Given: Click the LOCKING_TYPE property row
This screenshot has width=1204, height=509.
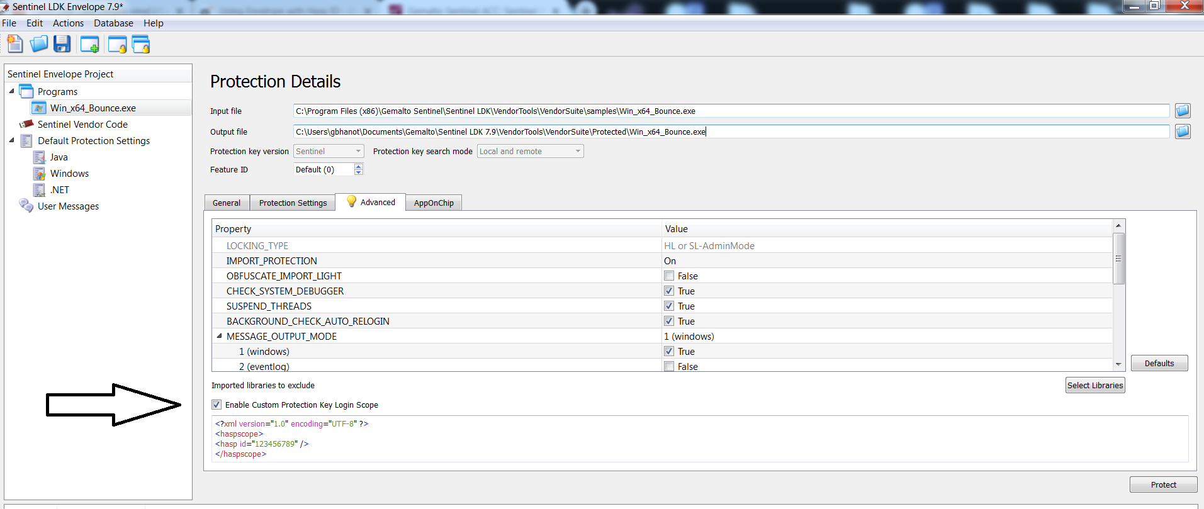Looking at the screenshot, I should (x=662, y=245).
